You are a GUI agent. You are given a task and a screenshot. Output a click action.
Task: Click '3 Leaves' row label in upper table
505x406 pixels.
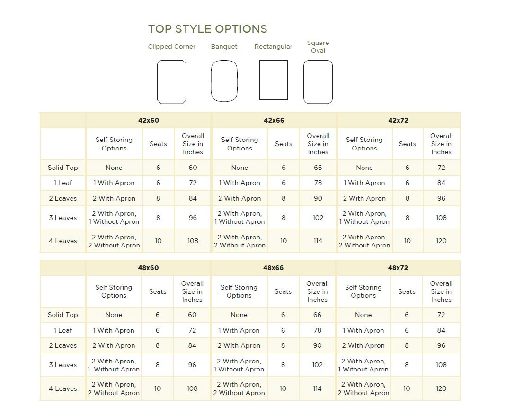pyautogui.click(x=63, y=218)
